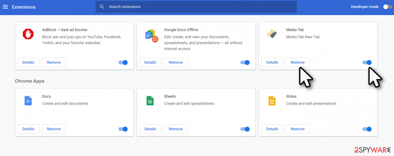Click the Google Docs Offline icon
394x156 pixels.
click(x=151, y=36)
